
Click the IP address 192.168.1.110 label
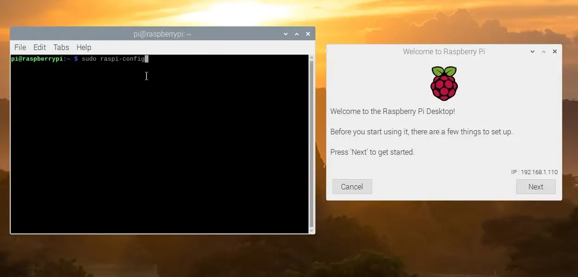coord(534,172)
